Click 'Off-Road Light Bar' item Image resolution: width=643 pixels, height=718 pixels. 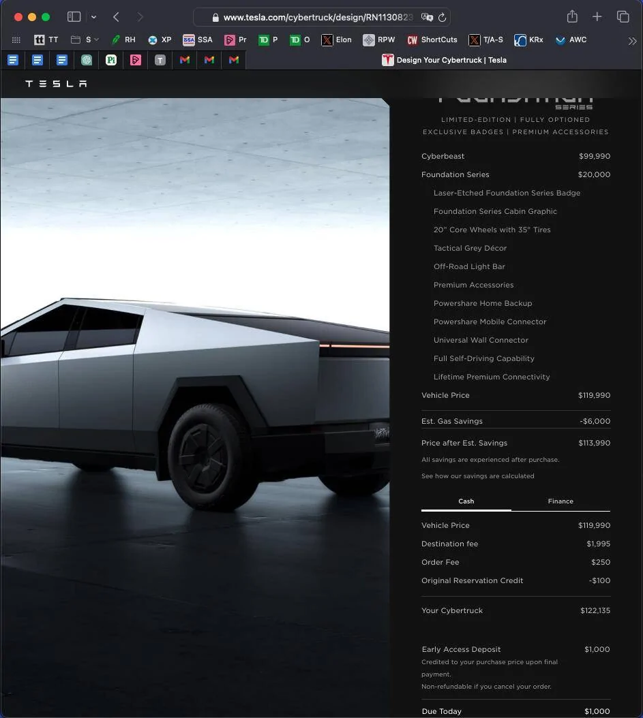pos(469,266)
